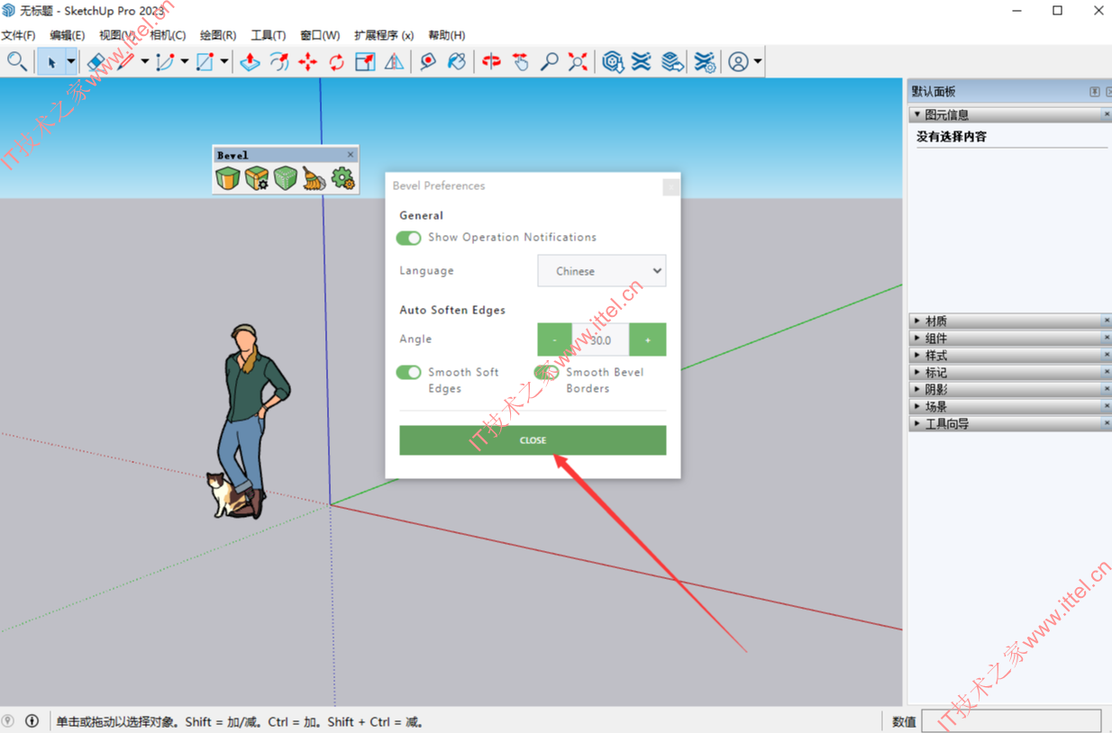Click the geolocation icon in status bar

(9, 721)
